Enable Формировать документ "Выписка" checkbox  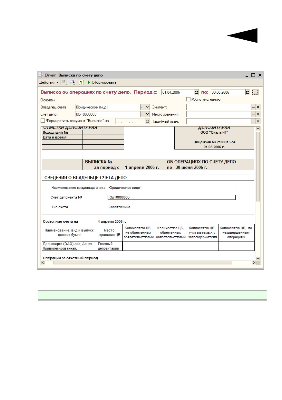click(x=43, y=121)
